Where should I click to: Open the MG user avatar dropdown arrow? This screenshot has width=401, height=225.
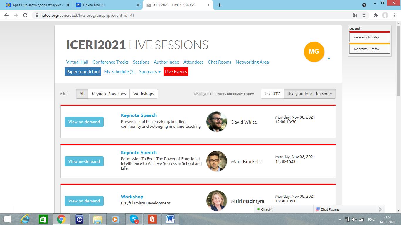click(x=329, y=59)
